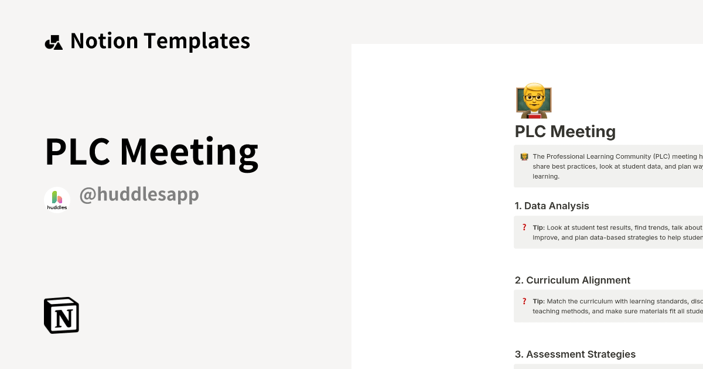Select the 1. Data Analysis heading

551,206
